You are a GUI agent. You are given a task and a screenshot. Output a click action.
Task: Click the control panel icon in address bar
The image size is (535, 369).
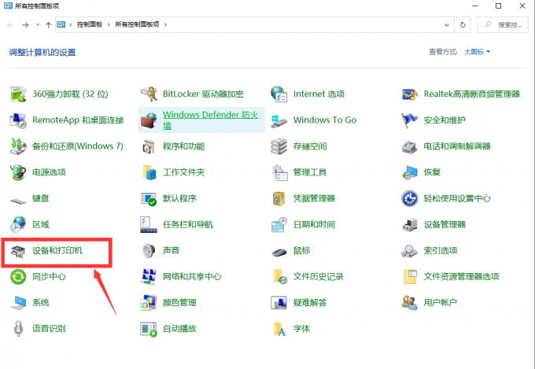[61, 24]
